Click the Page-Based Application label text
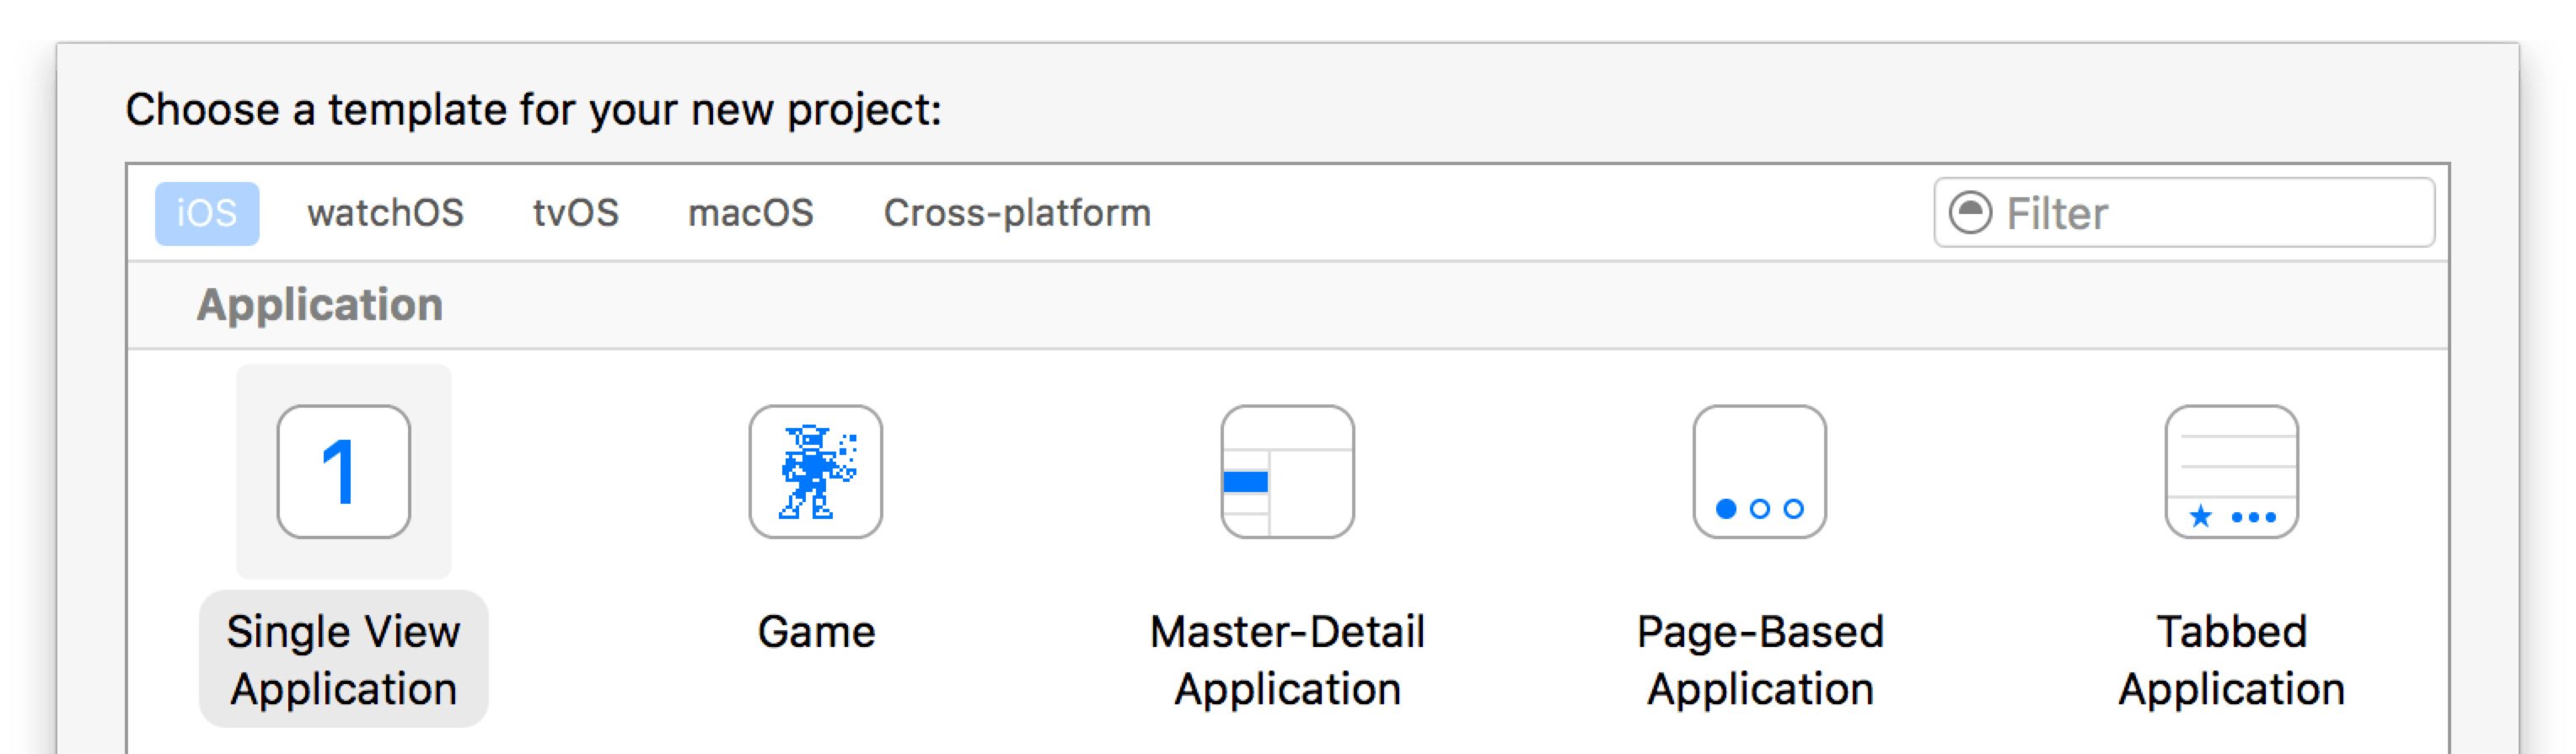The width and height of the screenshot is (2576, 754). pos(1759,660)
